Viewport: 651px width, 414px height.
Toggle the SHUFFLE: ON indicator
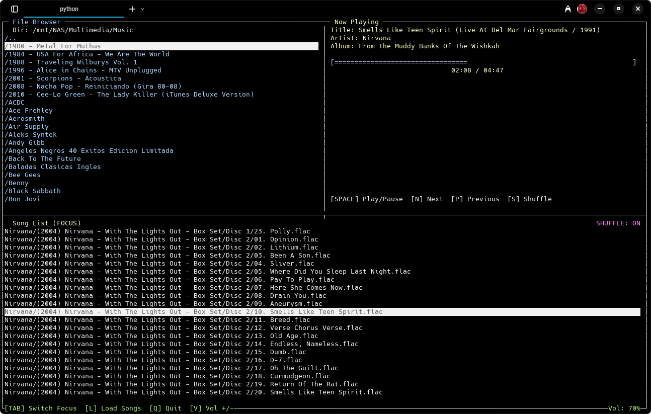[x=618, y=223]
